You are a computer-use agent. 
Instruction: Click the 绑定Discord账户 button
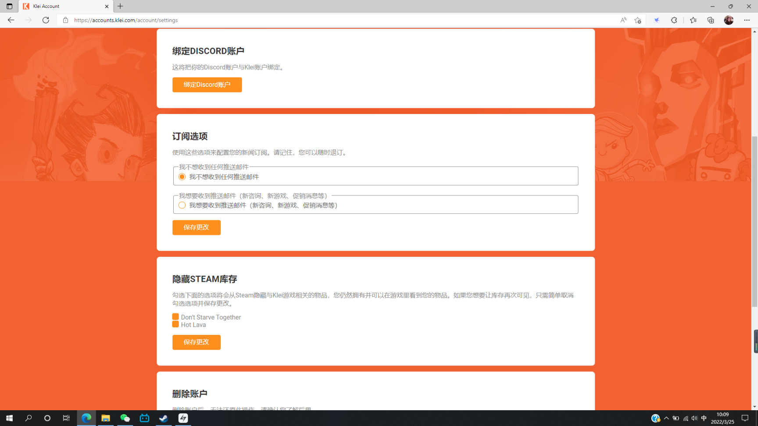pyautogui.click(x=207, y=85)
